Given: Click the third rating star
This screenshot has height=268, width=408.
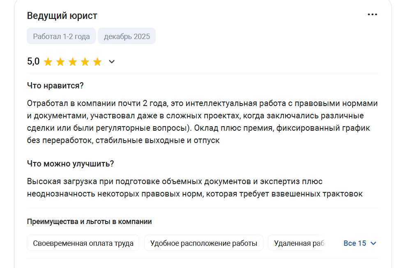Looking at the screenshot, I should [73, 62].
